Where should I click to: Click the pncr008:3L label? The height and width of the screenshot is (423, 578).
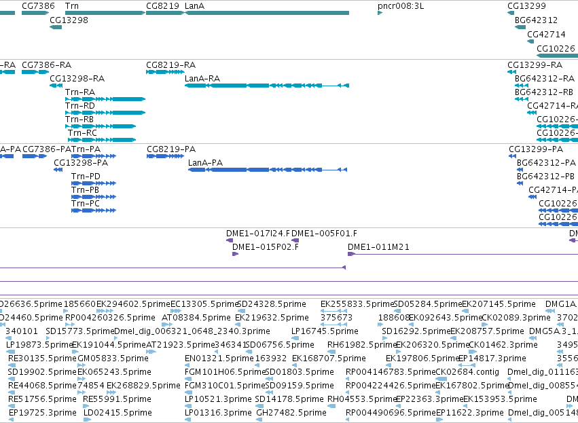(x=401, y=6)
